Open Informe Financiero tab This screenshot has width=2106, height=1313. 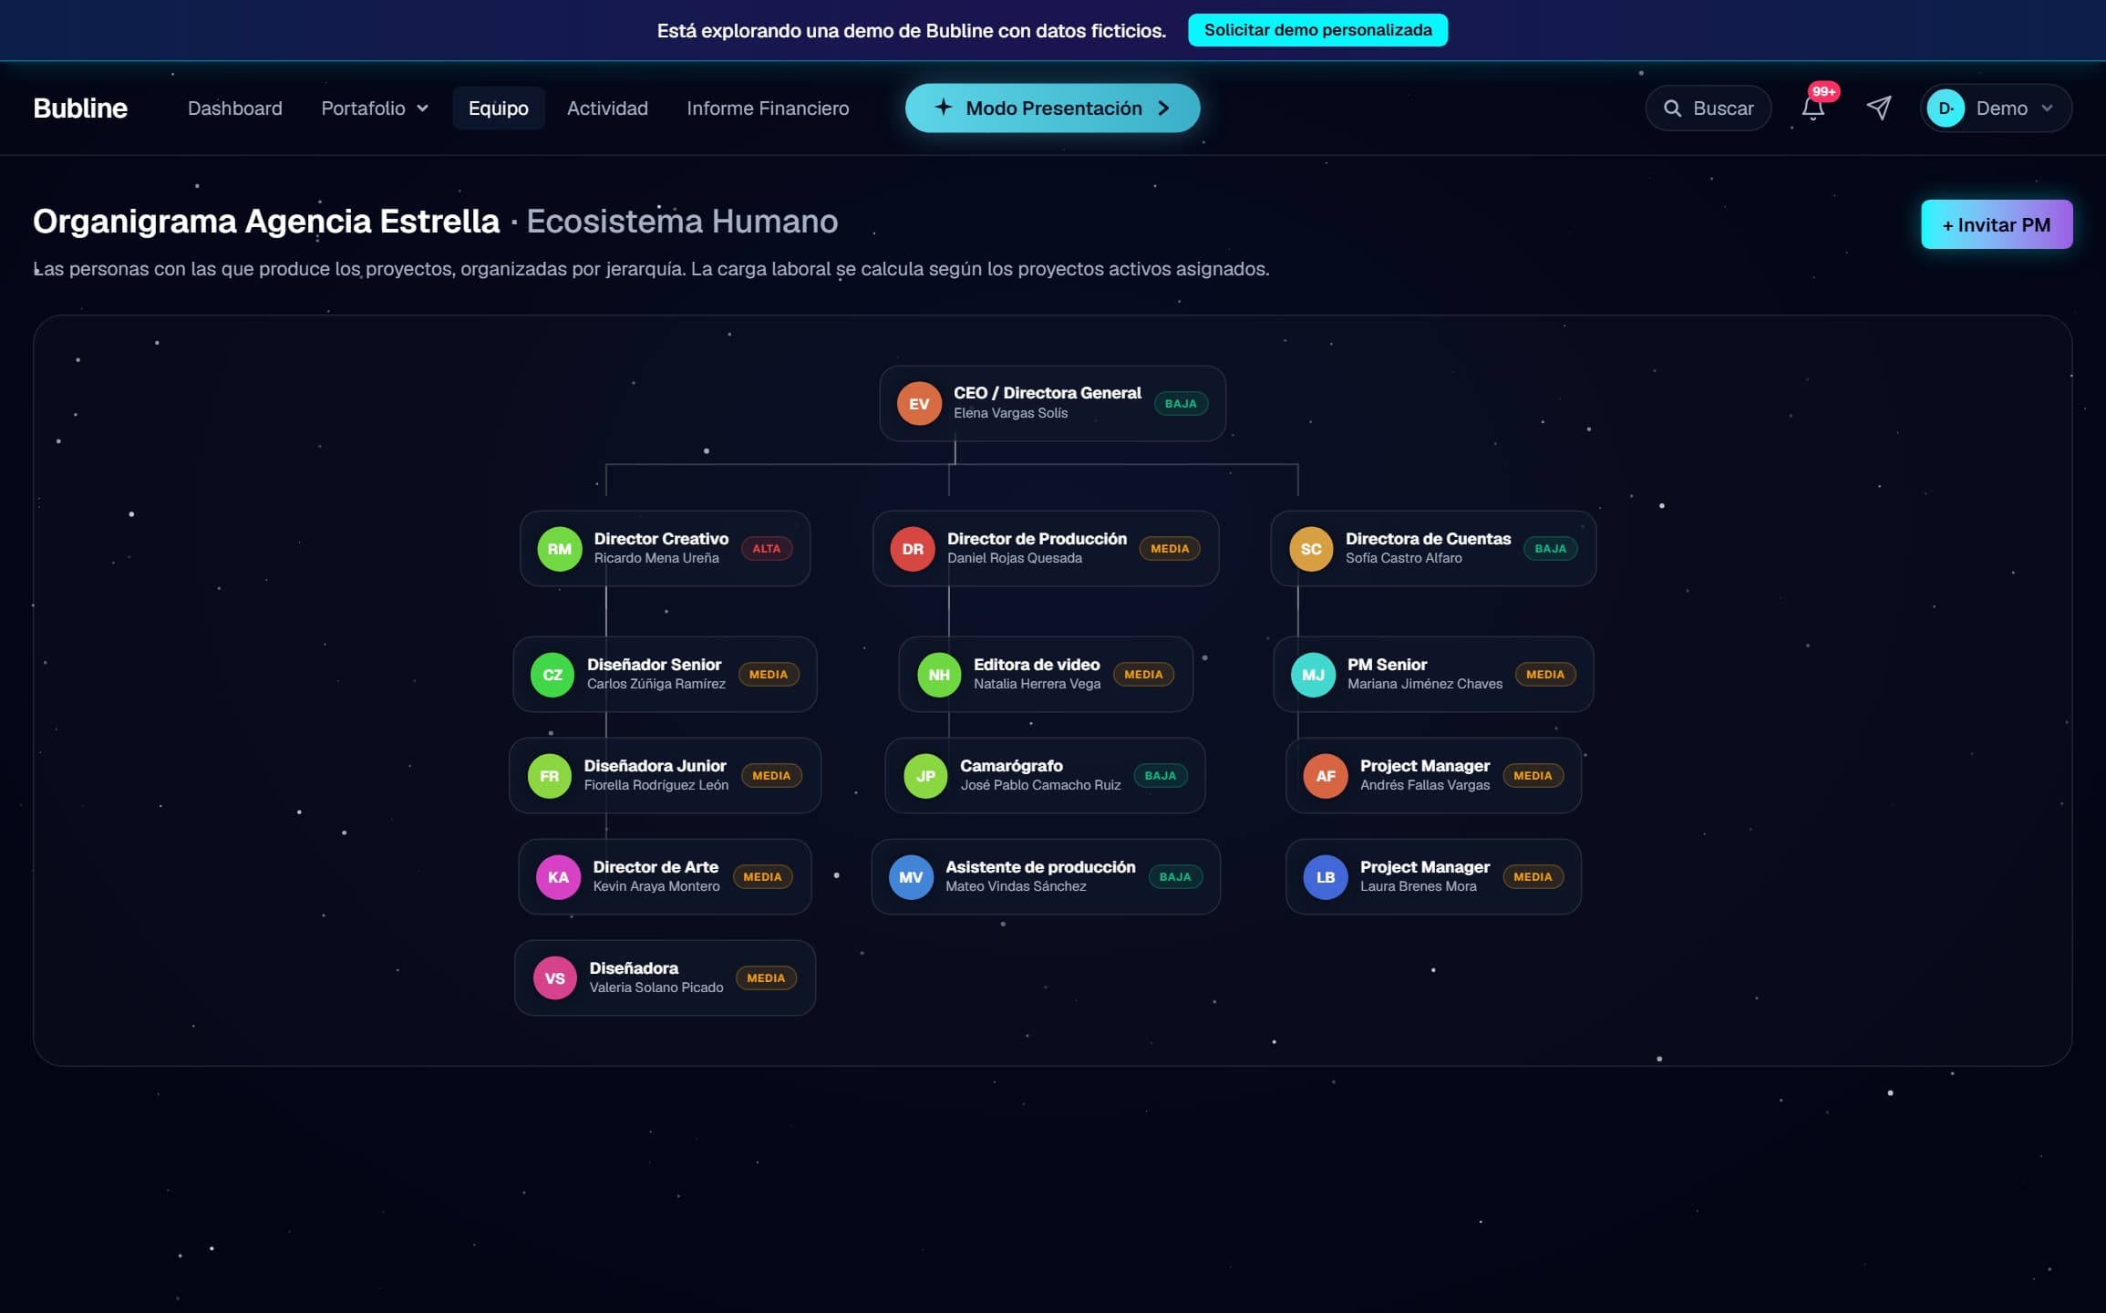click(x=768, y=109)
